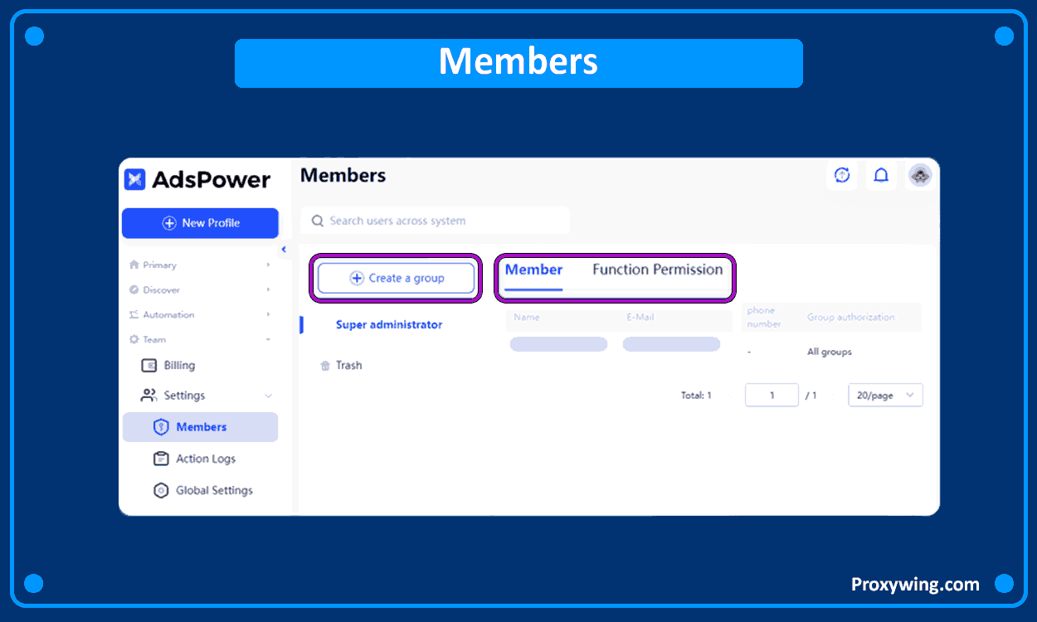Open the user avatar profile menu

pyautogui.click(x=920, y=175)
